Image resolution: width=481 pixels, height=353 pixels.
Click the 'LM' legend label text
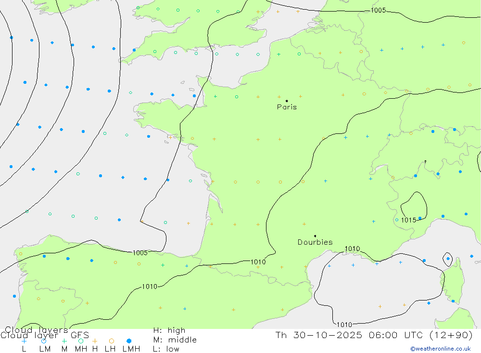pos(45,349)
